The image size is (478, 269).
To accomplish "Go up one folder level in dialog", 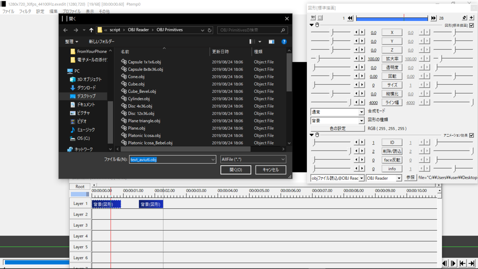I will coord(91,30).
